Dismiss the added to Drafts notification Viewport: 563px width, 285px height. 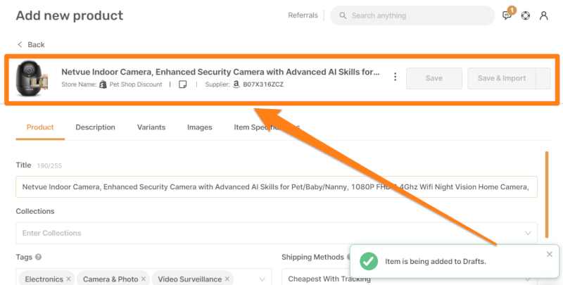[x=550, y=254]
